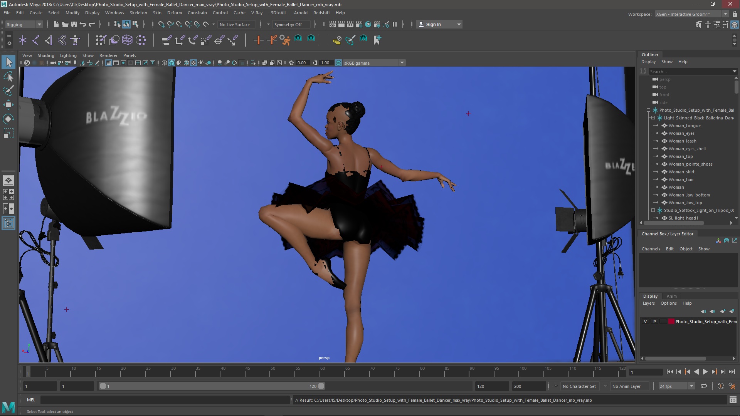Open the Skeleton menu
Viewport: 740px width, 416px height.
[138, 13]
